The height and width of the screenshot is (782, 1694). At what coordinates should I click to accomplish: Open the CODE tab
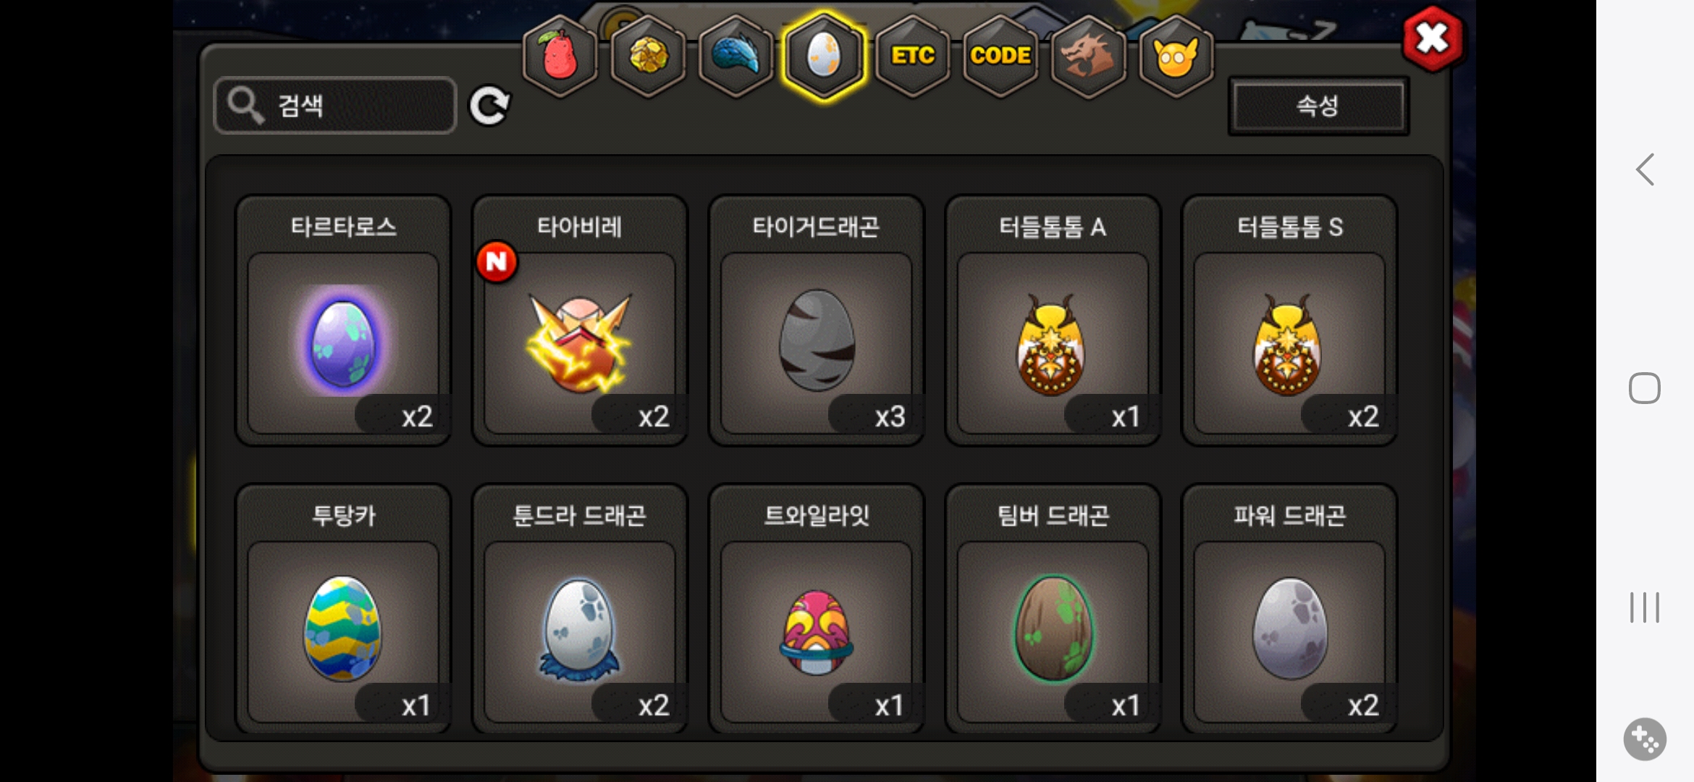[x=1000, y=56]
